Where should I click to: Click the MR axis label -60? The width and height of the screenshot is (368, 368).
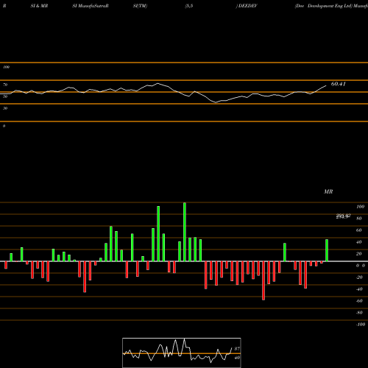point(359,301)
